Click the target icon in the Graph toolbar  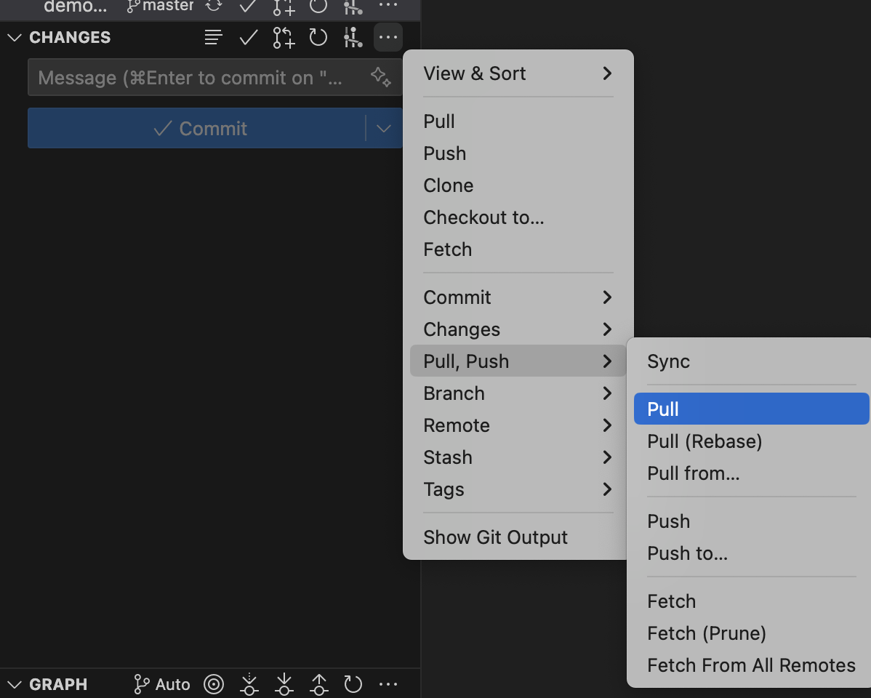[214, 683]
